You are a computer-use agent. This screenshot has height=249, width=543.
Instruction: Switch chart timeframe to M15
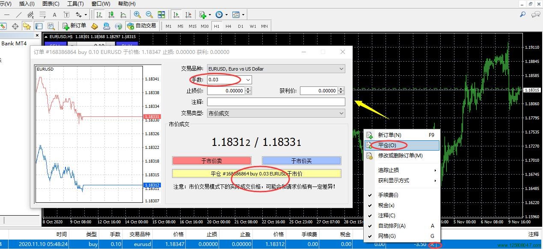[x=193, y=26]
